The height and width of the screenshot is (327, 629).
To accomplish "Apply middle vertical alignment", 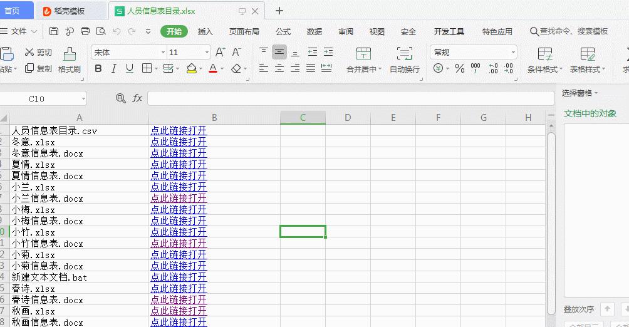I will point(279,52).
